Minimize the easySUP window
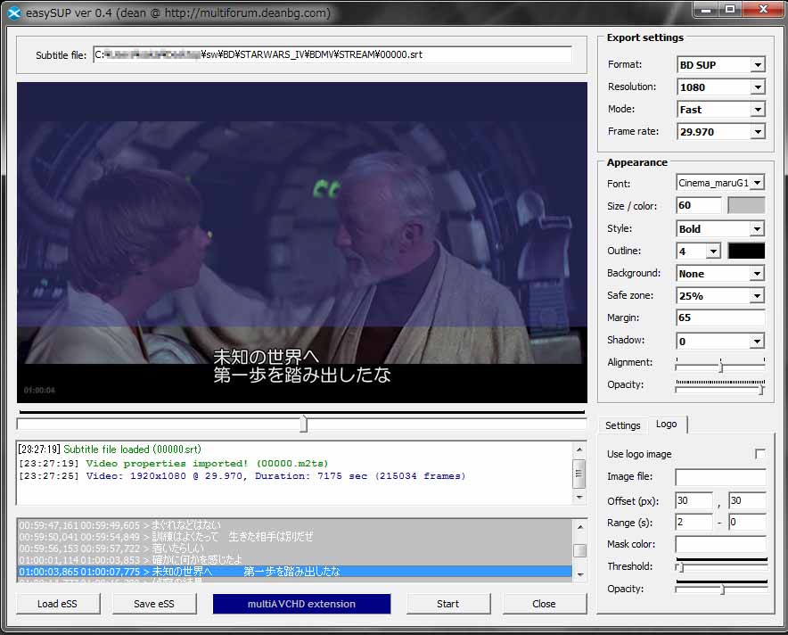This screenshot has height=635, width=788. [706, 9]
